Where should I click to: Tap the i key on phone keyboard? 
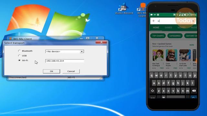click(x=185, y=75)
